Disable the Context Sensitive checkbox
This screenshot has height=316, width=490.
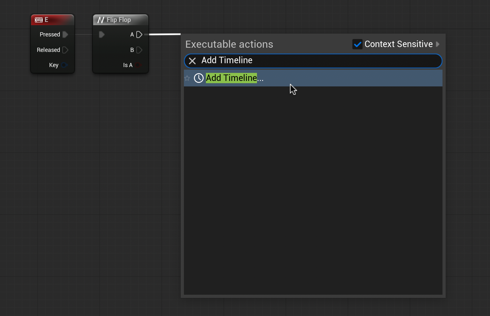tap(357, 44)
